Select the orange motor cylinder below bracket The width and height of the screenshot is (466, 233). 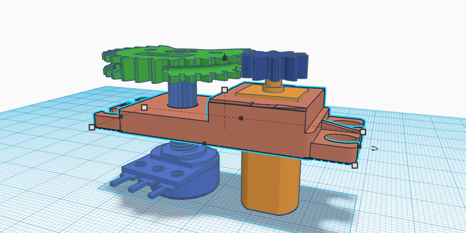pos(270,184)
